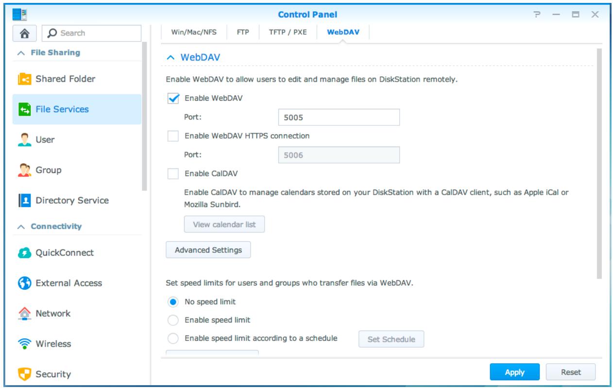Image resolution: width=613 pixels, height=388 pixels.
Task: Click the sidebar Search box
Action: (x=92, y=33)
